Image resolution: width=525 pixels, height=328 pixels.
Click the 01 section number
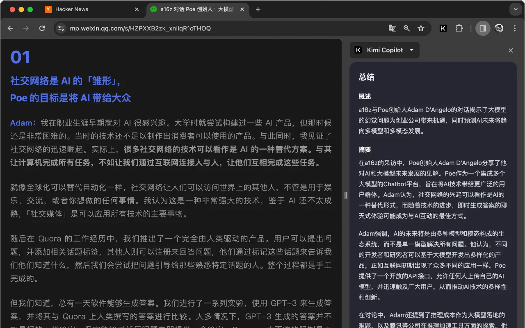click(x=20, y=57)
